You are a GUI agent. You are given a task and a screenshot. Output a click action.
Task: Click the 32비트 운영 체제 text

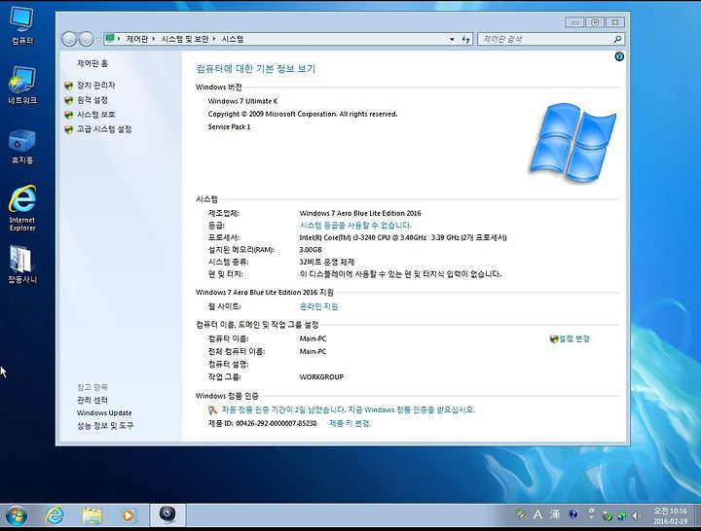click(327, 262)
